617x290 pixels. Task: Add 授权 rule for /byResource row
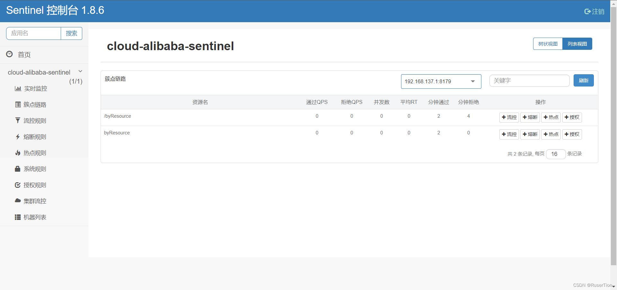pos(572,117)
